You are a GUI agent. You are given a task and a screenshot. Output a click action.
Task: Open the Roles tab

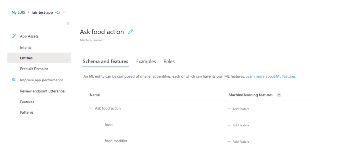[x=169, y=61]
